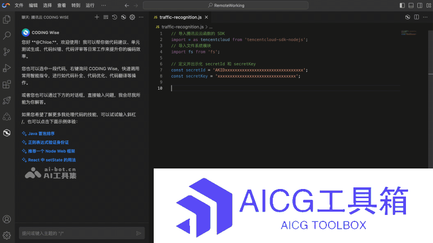Viewport: 433px width, 243px height.
Task: Open editor more actions ellipsis
Action: 425,17
